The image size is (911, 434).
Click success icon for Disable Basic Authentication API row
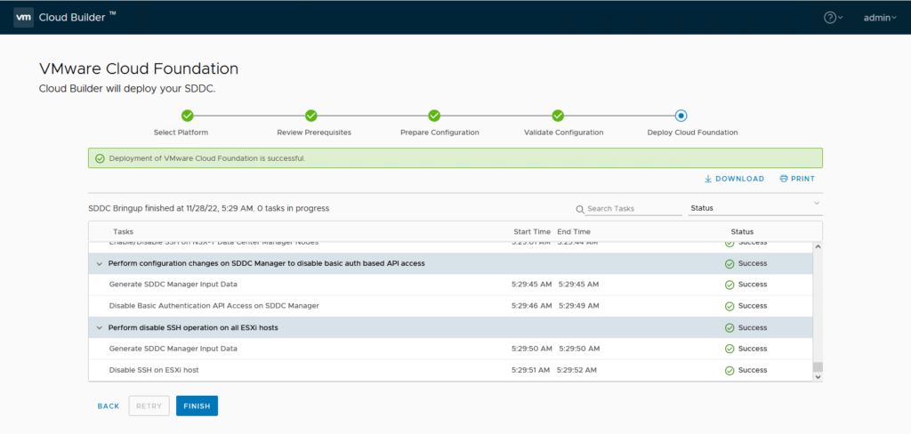(x=730, y=306)
